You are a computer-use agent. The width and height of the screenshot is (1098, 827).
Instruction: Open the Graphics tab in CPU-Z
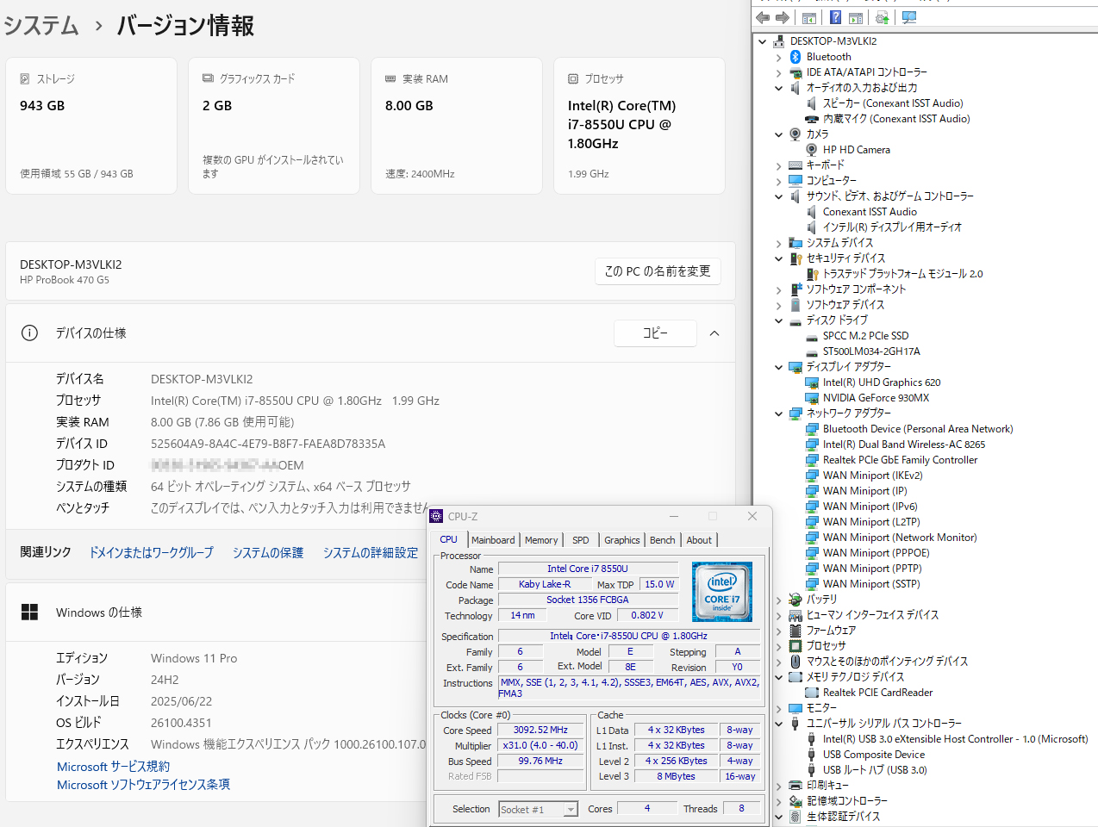pyautogui.click(x=621, y=540)
